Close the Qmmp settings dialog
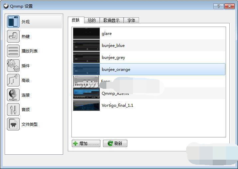Screen dimensions: 238x169 pyautogui.click(x=229, y=6)
